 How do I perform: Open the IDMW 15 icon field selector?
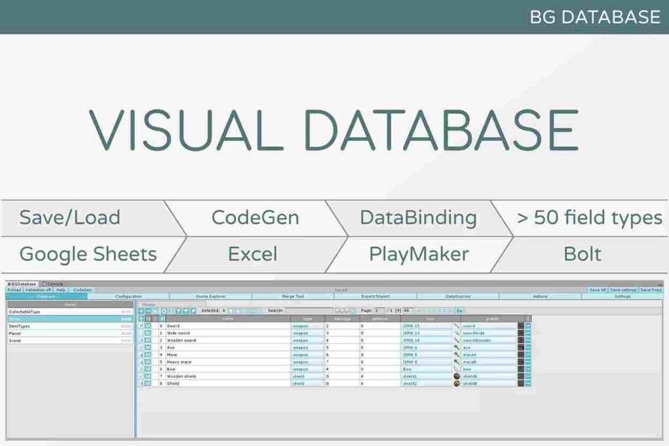click(426, 326)
